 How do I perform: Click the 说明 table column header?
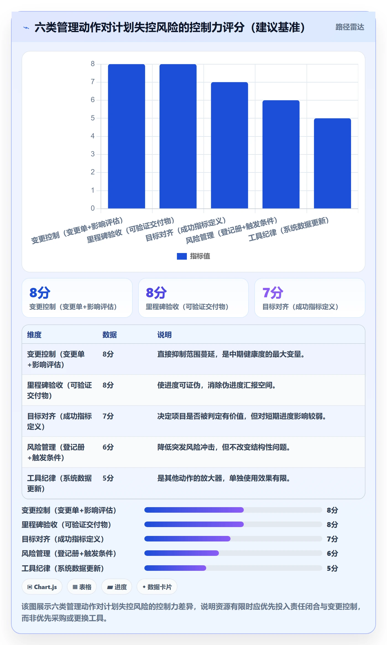[164, 335]
